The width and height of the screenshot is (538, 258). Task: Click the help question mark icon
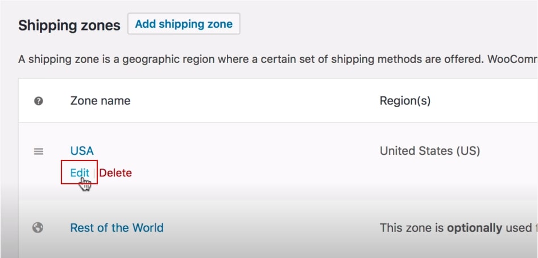(39, 101)
